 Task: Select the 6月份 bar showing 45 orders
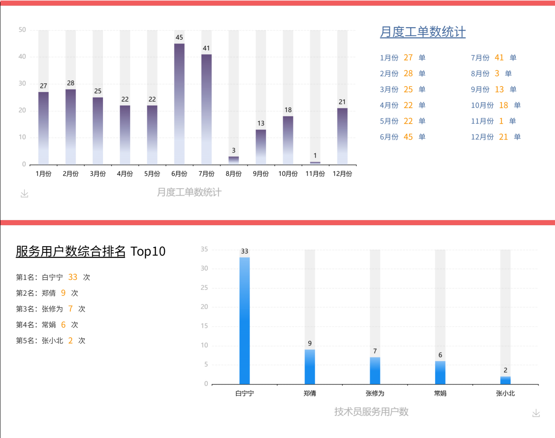[x=179, y=102]
